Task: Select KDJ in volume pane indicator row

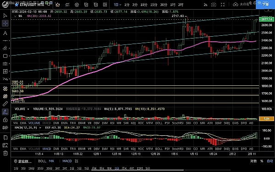Action: (133, 123)
